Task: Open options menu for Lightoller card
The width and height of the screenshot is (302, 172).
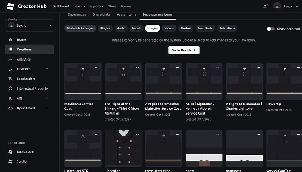Action: point(137,134)
